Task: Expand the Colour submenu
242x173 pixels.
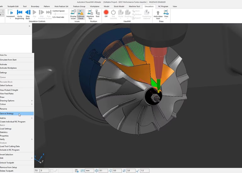Action: pos(17,104)
